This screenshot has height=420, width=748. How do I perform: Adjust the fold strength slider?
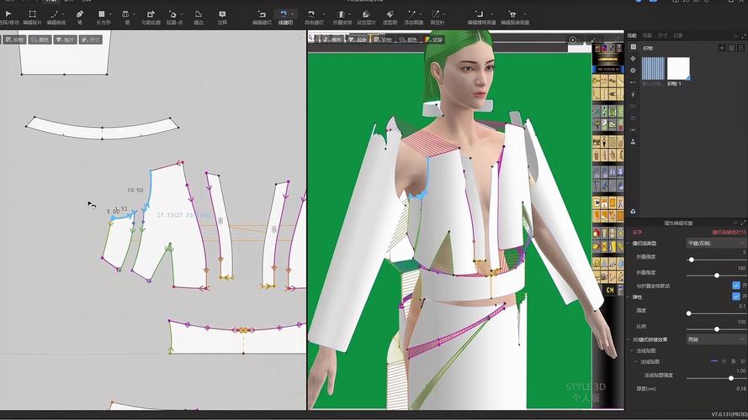coord(692,260)
